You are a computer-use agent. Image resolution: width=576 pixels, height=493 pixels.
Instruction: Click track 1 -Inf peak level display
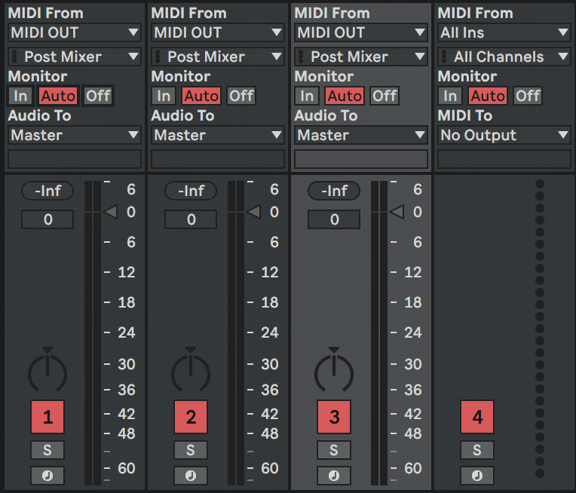pyautogui.click(x=47, y=191)
